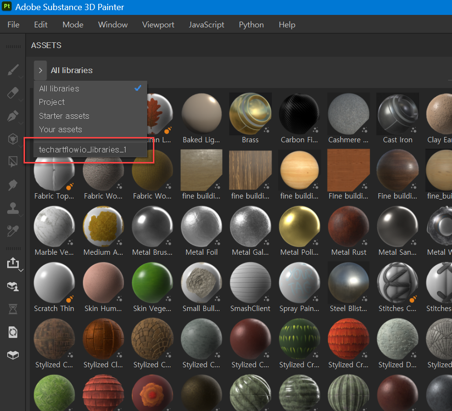Select the Carbon Fi... material thumbnail

[299, 114]
